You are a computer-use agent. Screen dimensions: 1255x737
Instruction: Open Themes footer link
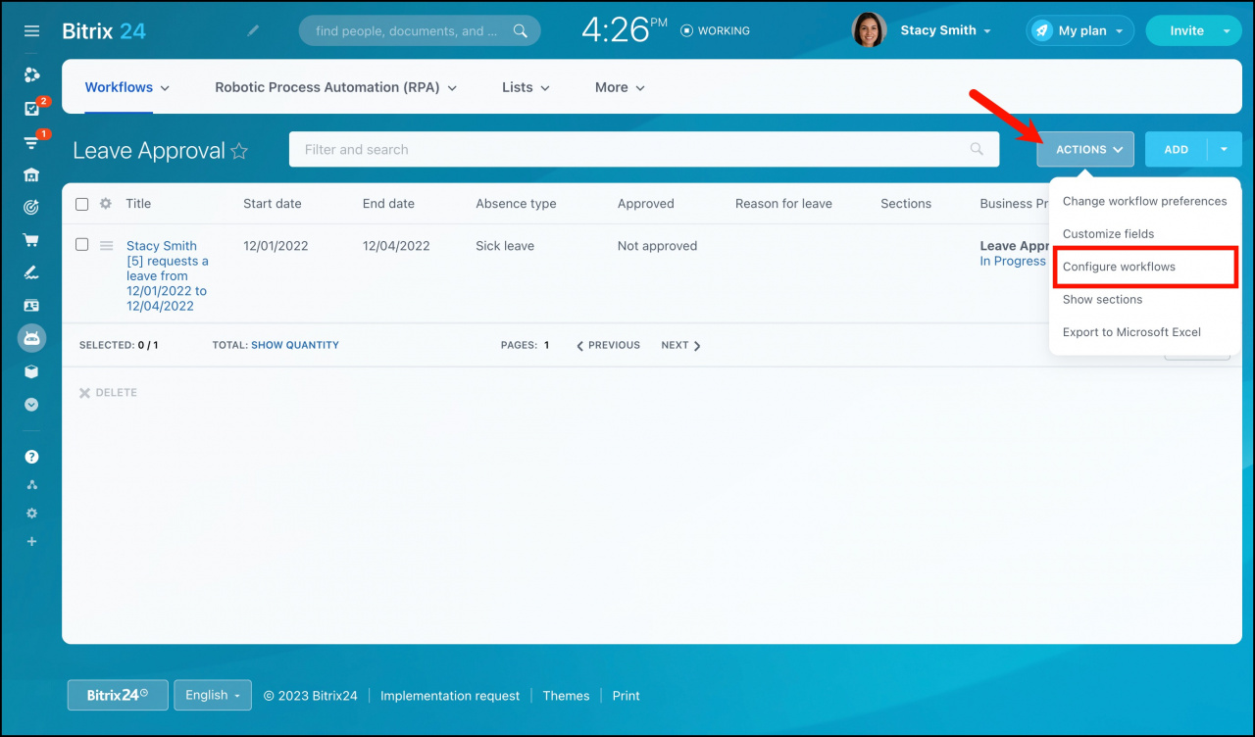click(566, 696)
